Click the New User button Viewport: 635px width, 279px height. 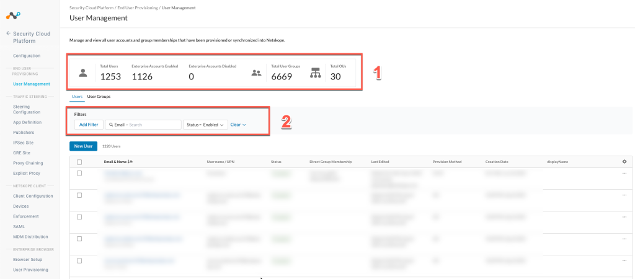[x=84, y=146]
